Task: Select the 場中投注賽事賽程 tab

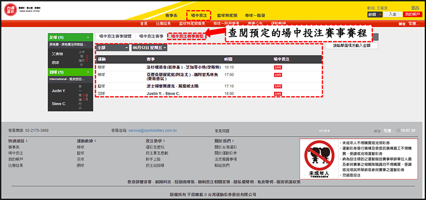Action: click(x=187, y=36)
